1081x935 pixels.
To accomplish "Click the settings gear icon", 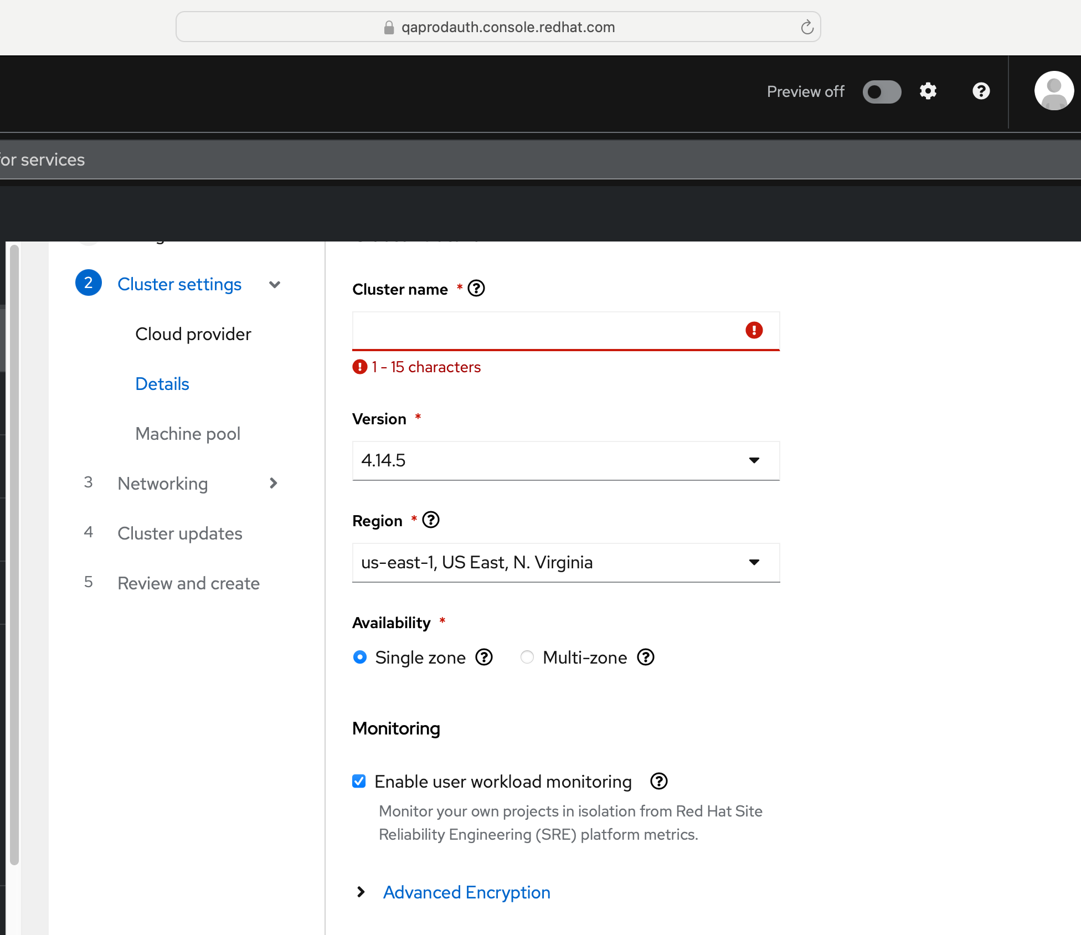I will [928, 91].
